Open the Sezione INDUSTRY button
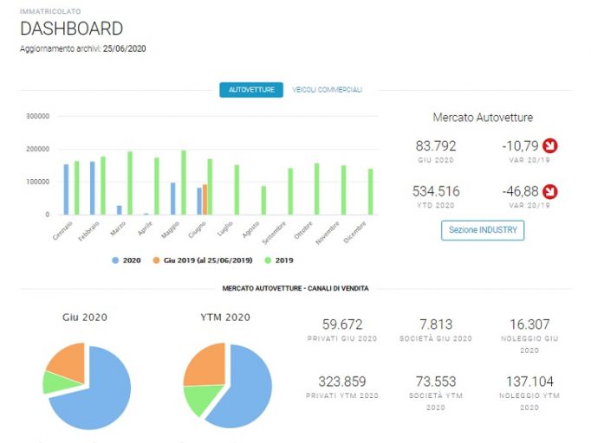The image size is (591, 443). coord(483,230)
